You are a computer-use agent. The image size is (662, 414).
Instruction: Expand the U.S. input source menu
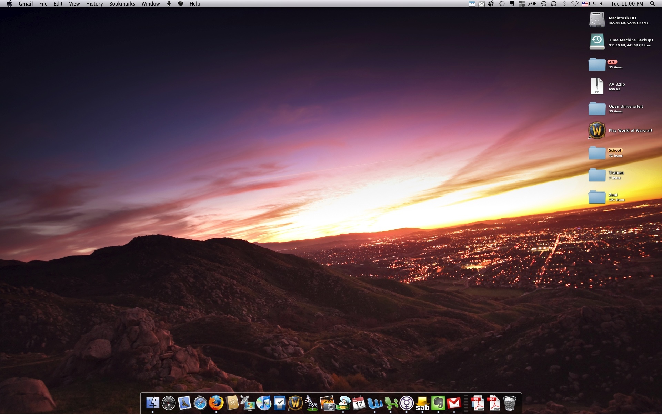(x=589, y=4)
